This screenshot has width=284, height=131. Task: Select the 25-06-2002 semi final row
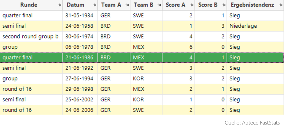coord(142,100)
